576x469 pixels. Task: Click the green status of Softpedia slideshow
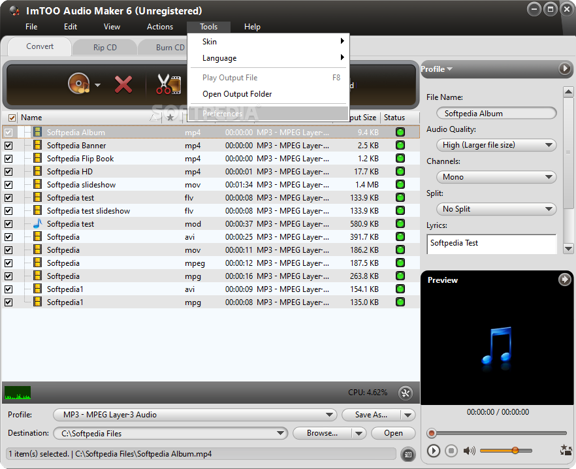pyautogui.click(x=400, y=184)
